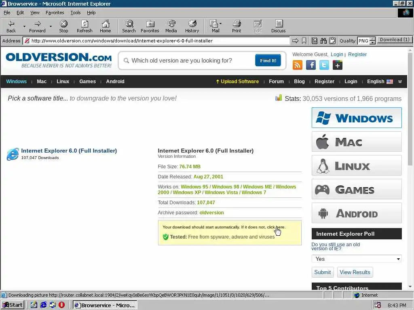This screenshot has width=414, height=310.
Task: Open the Blog link in the nav bar
Action: pyautogui.click(x=299, y=82)
